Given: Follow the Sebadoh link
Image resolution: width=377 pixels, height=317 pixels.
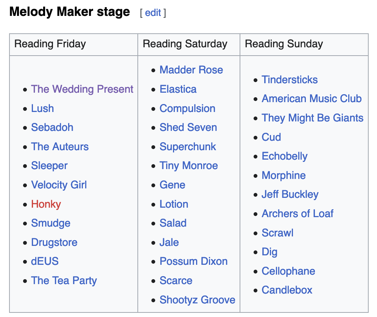Looking at the screenshot, I should pos(52,127).
